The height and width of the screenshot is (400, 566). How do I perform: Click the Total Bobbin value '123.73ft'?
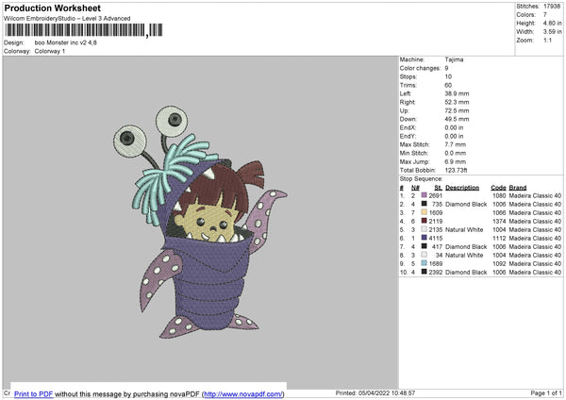[x=457, y=170]
